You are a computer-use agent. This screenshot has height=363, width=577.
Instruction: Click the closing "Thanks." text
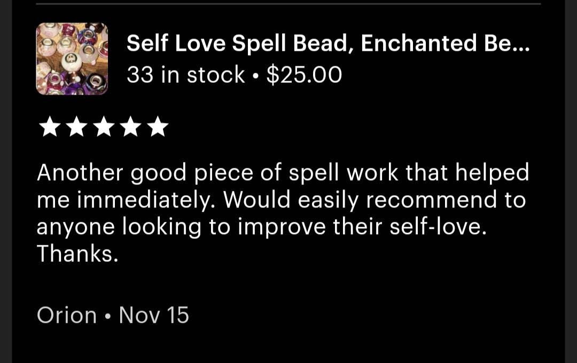point(77,253)
